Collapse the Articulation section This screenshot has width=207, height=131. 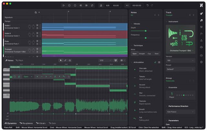coord(132,62)
